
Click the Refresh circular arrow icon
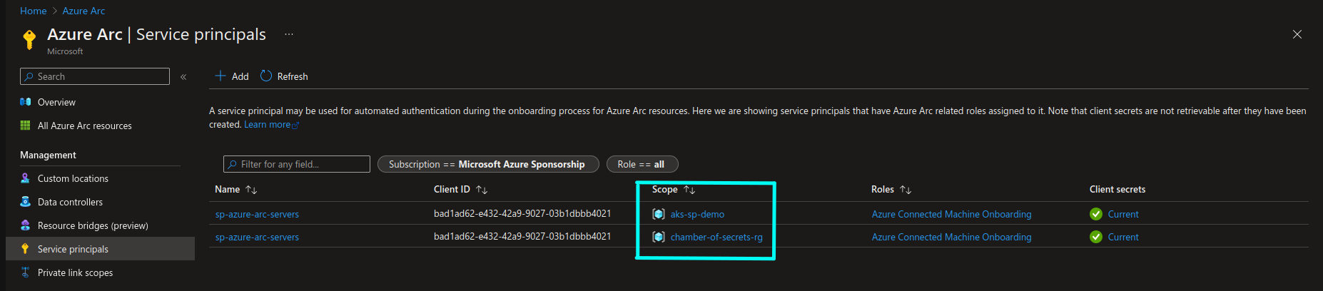point(266,76)
